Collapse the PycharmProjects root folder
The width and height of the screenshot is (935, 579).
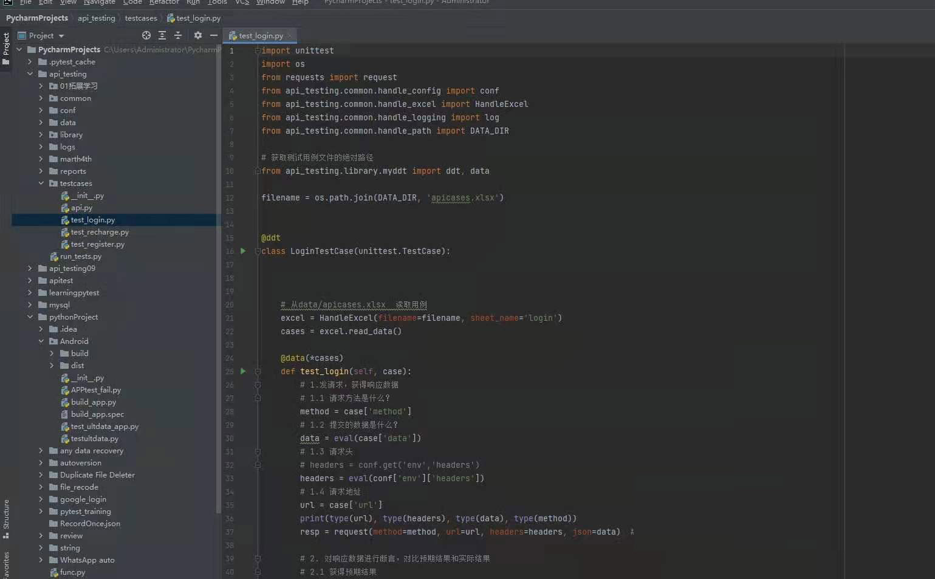tap(19, 49)
